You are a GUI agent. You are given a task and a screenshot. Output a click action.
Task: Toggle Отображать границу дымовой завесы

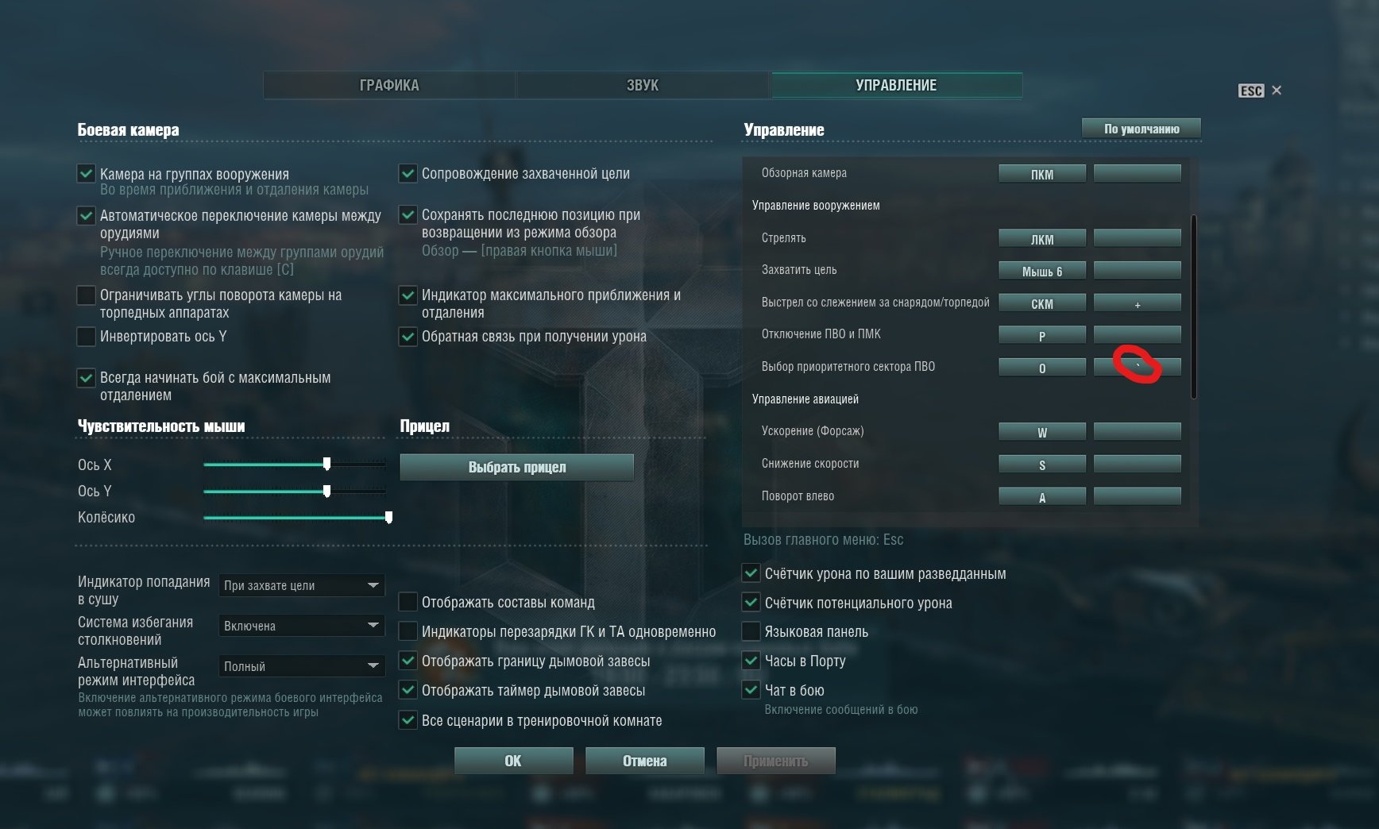pos(408,661)
